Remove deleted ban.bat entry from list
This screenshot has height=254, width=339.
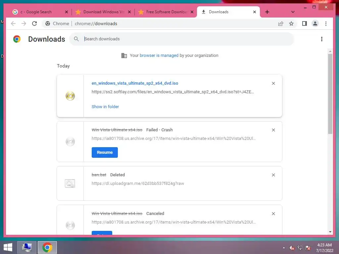tap(273, 175)
